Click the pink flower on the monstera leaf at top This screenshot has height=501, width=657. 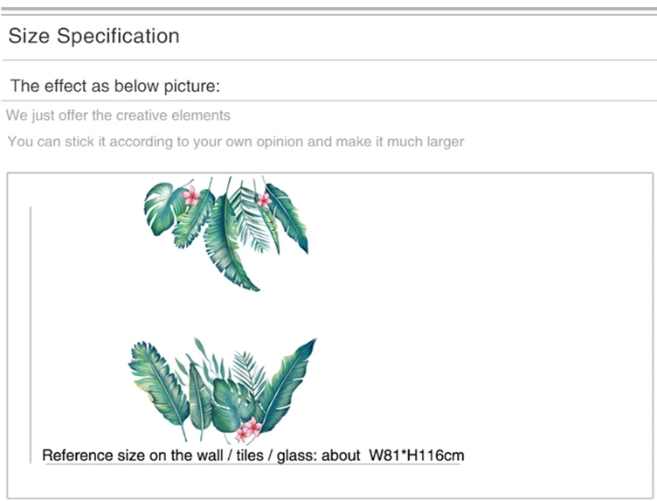pos(191,196)
